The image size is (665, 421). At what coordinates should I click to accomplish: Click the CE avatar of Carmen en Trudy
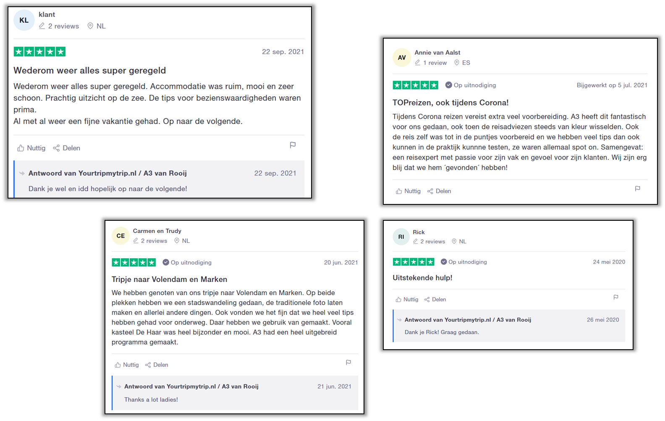pyautogui.click(x=120, y=236)
